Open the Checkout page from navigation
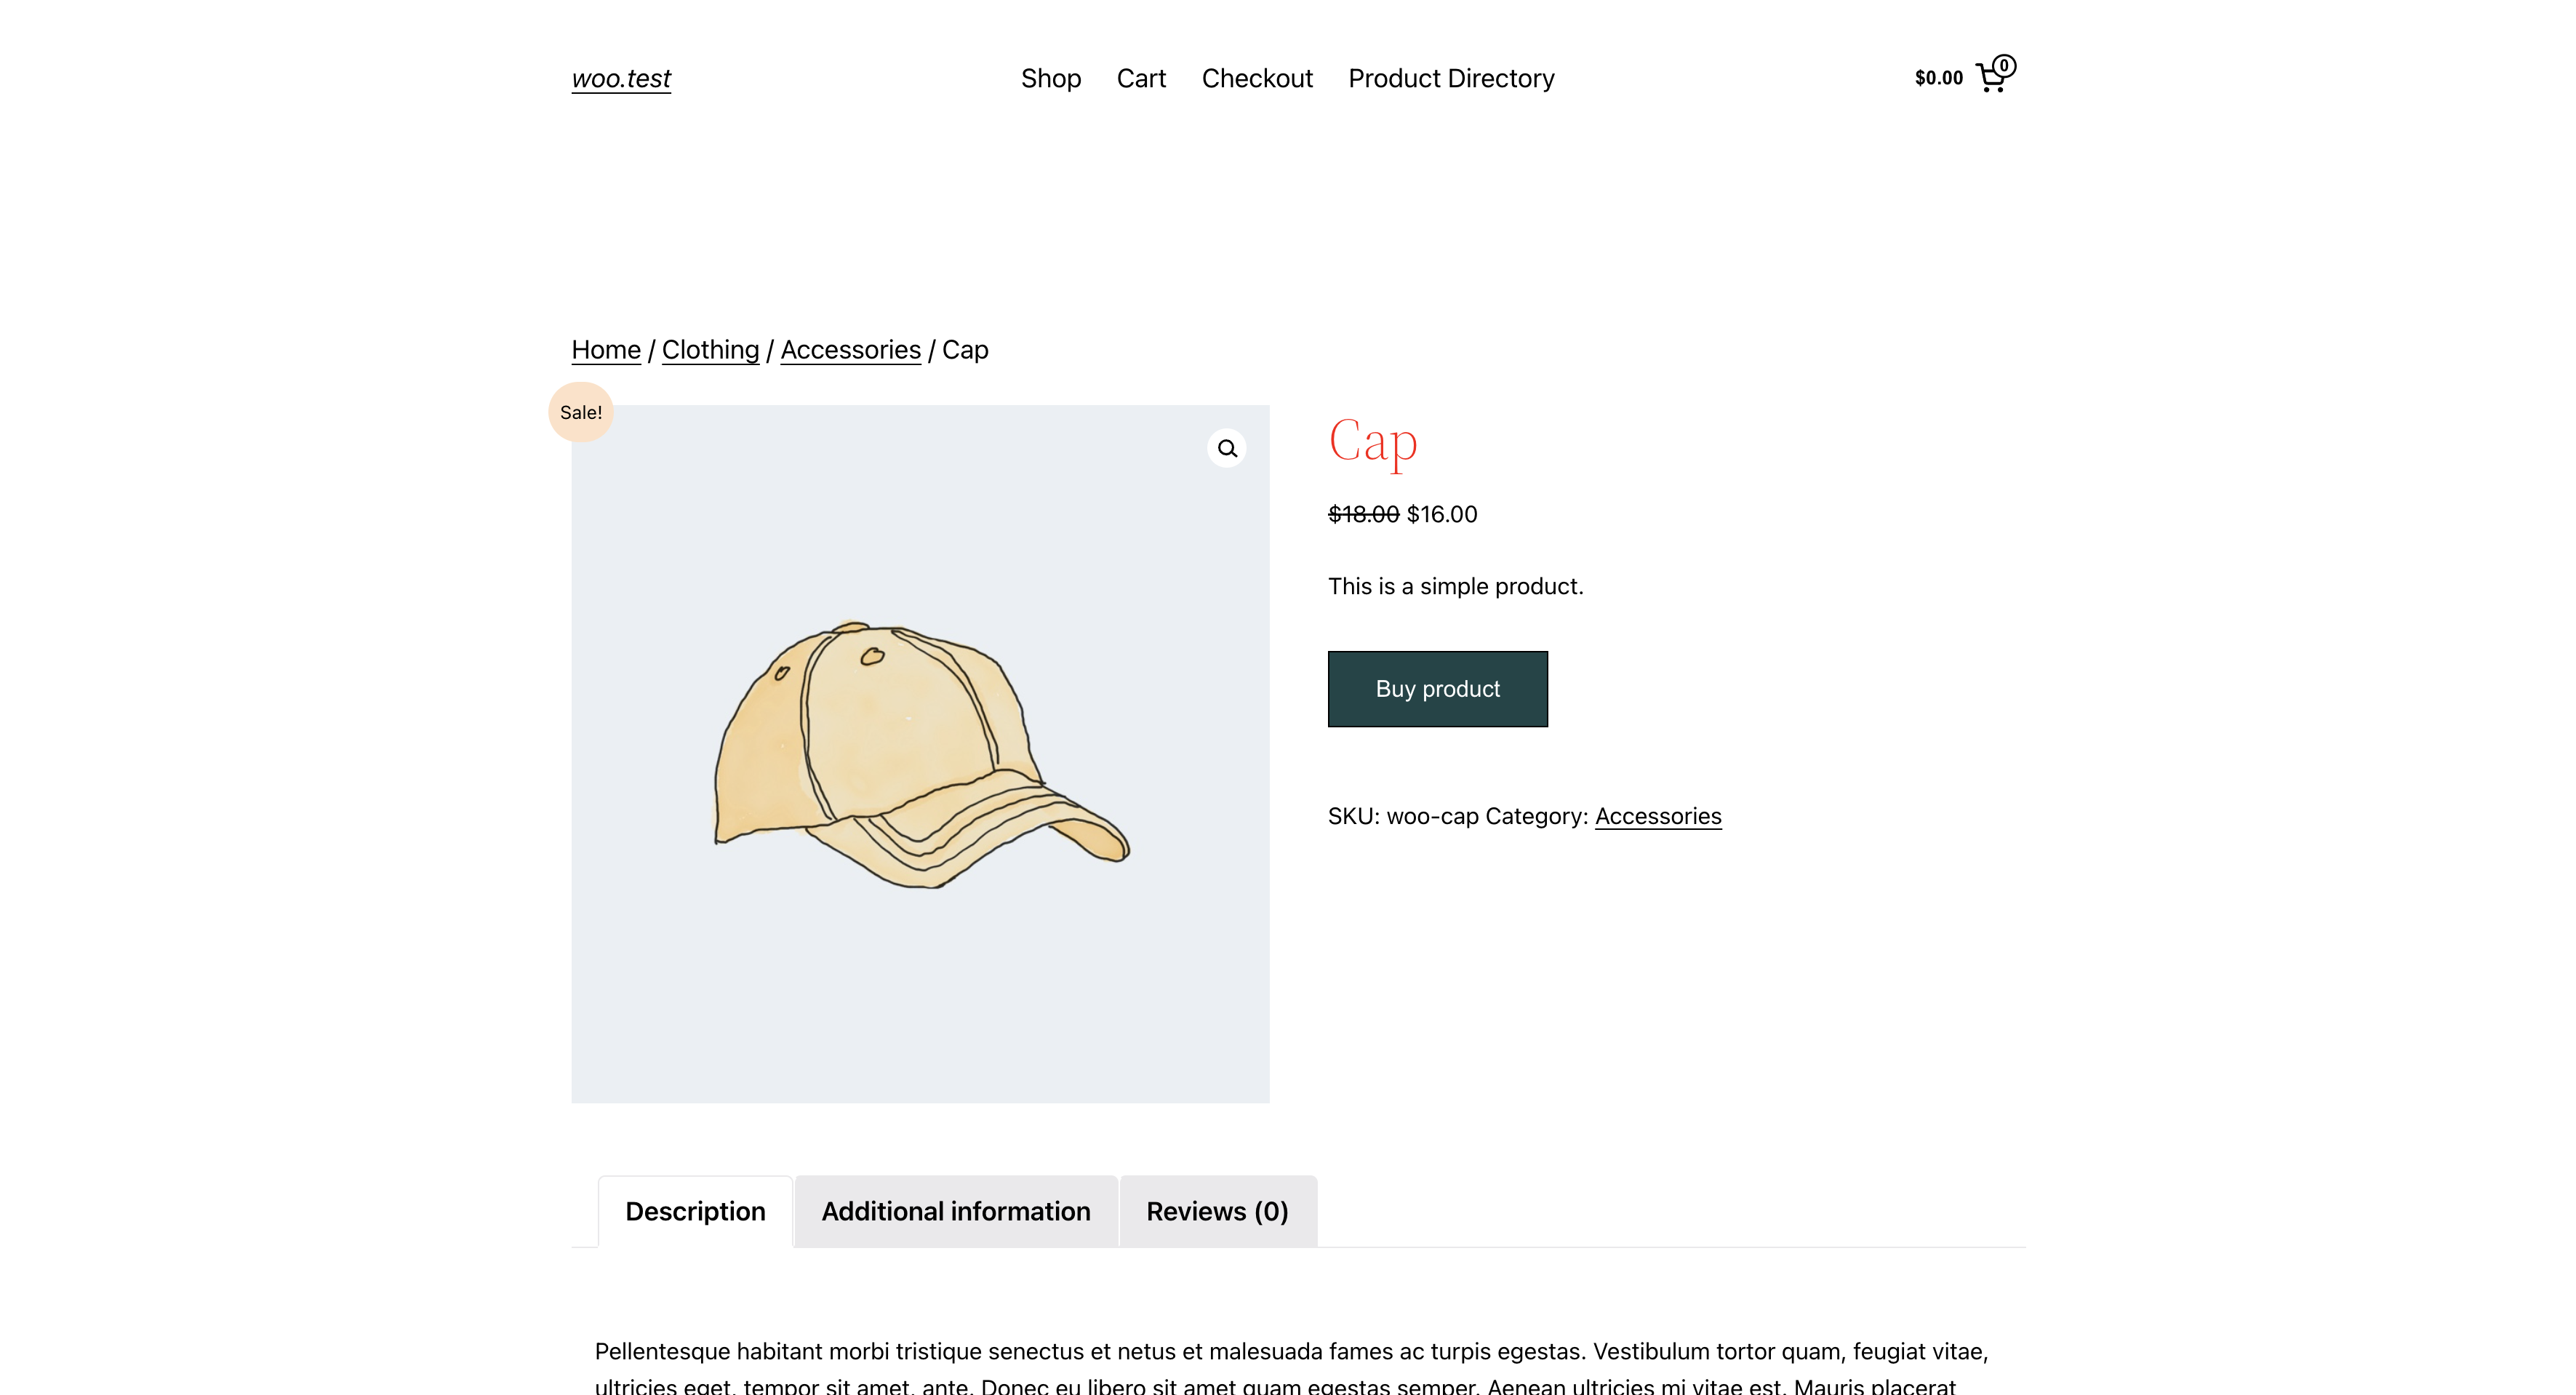2576x1395 pixels. pos(1257,78)
